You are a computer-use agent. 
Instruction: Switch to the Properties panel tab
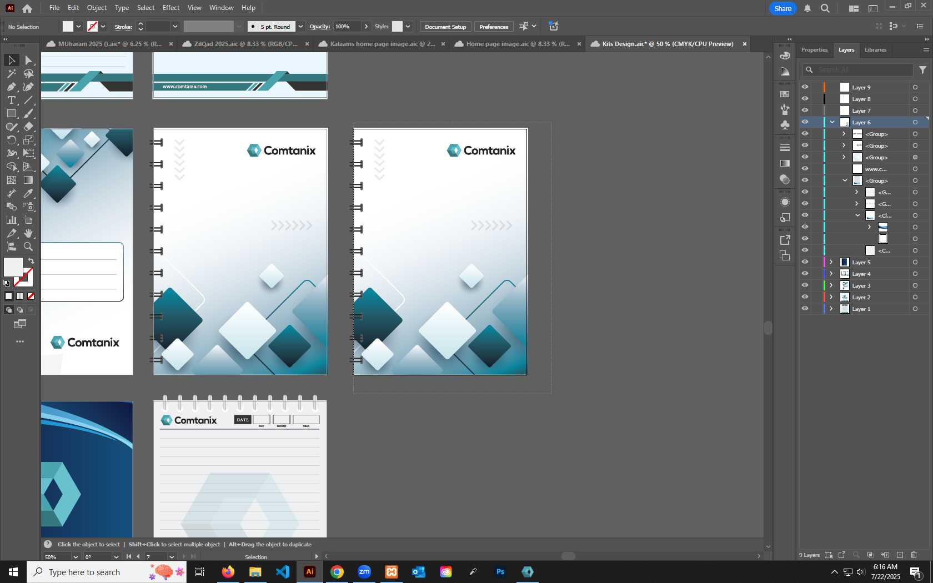pos(814,50)
